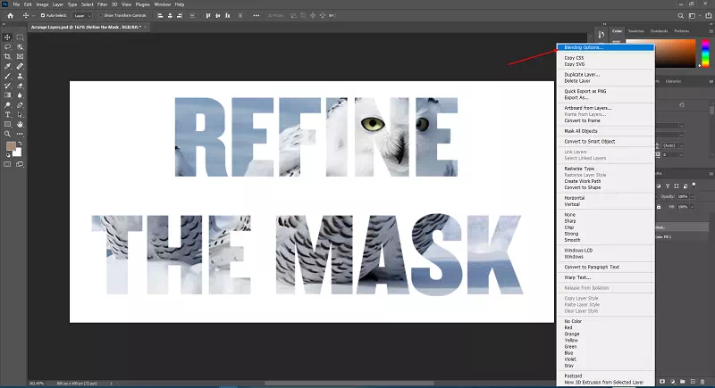Select the Spot Healing Brush tool
715x388 pixels.
coord(20,66)
